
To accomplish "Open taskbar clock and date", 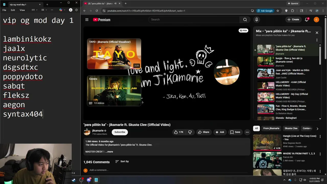I will tap(314, 180).
